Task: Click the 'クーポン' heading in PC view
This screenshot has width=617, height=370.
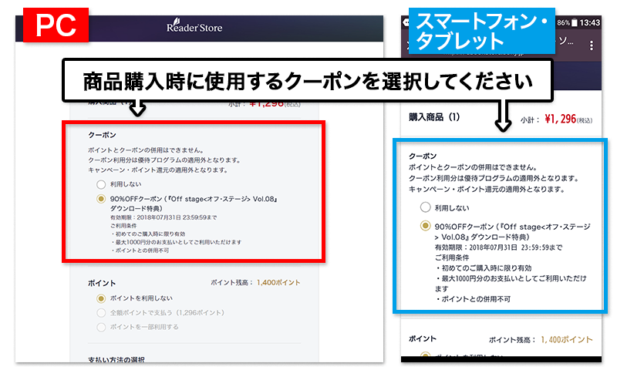Action: [102, 135]
